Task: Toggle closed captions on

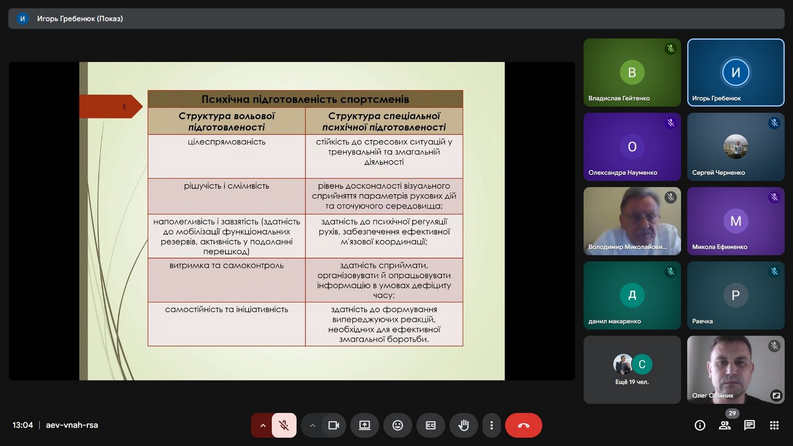Action: point(431,425)
